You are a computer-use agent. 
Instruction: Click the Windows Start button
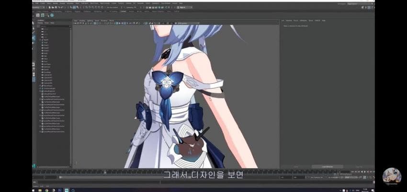coord(35,190)
